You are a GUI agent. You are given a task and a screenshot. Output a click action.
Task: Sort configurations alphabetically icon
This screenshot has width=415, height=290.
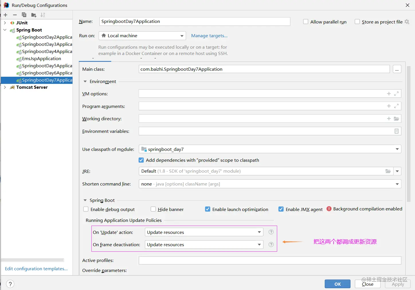(43, 15)
